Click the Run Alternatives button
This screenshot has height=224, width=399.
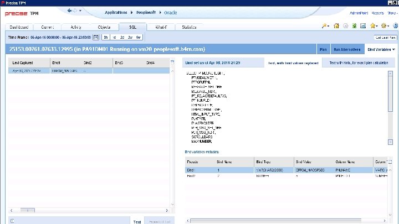(x=347, y=50)
